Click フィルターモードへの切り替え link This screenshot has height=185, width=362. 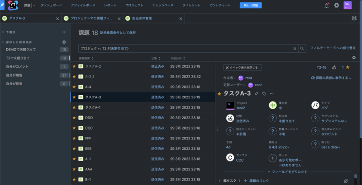click(x=333, y=48)
